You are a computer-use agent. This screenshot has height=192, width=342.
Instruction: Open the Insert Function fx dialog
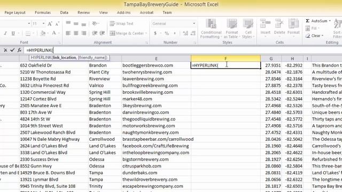[19, 50]
